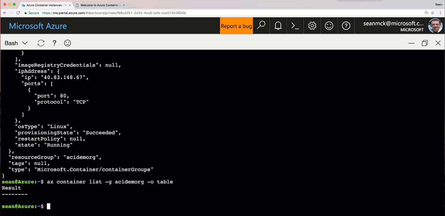Click the terminal prompt cursor line
This screenshot has height=216, width=445.
(26, 206)
